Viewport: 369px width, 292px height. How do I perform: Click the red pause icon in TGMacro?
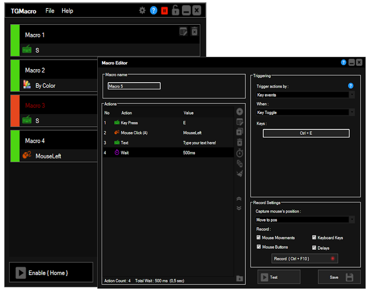[165, 11]
